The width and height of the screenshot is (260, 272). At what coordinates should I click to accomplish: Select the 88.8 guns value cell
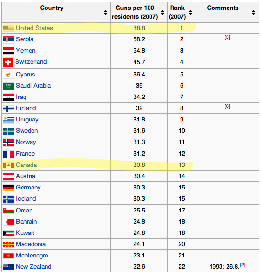click(x=139, y=28)
